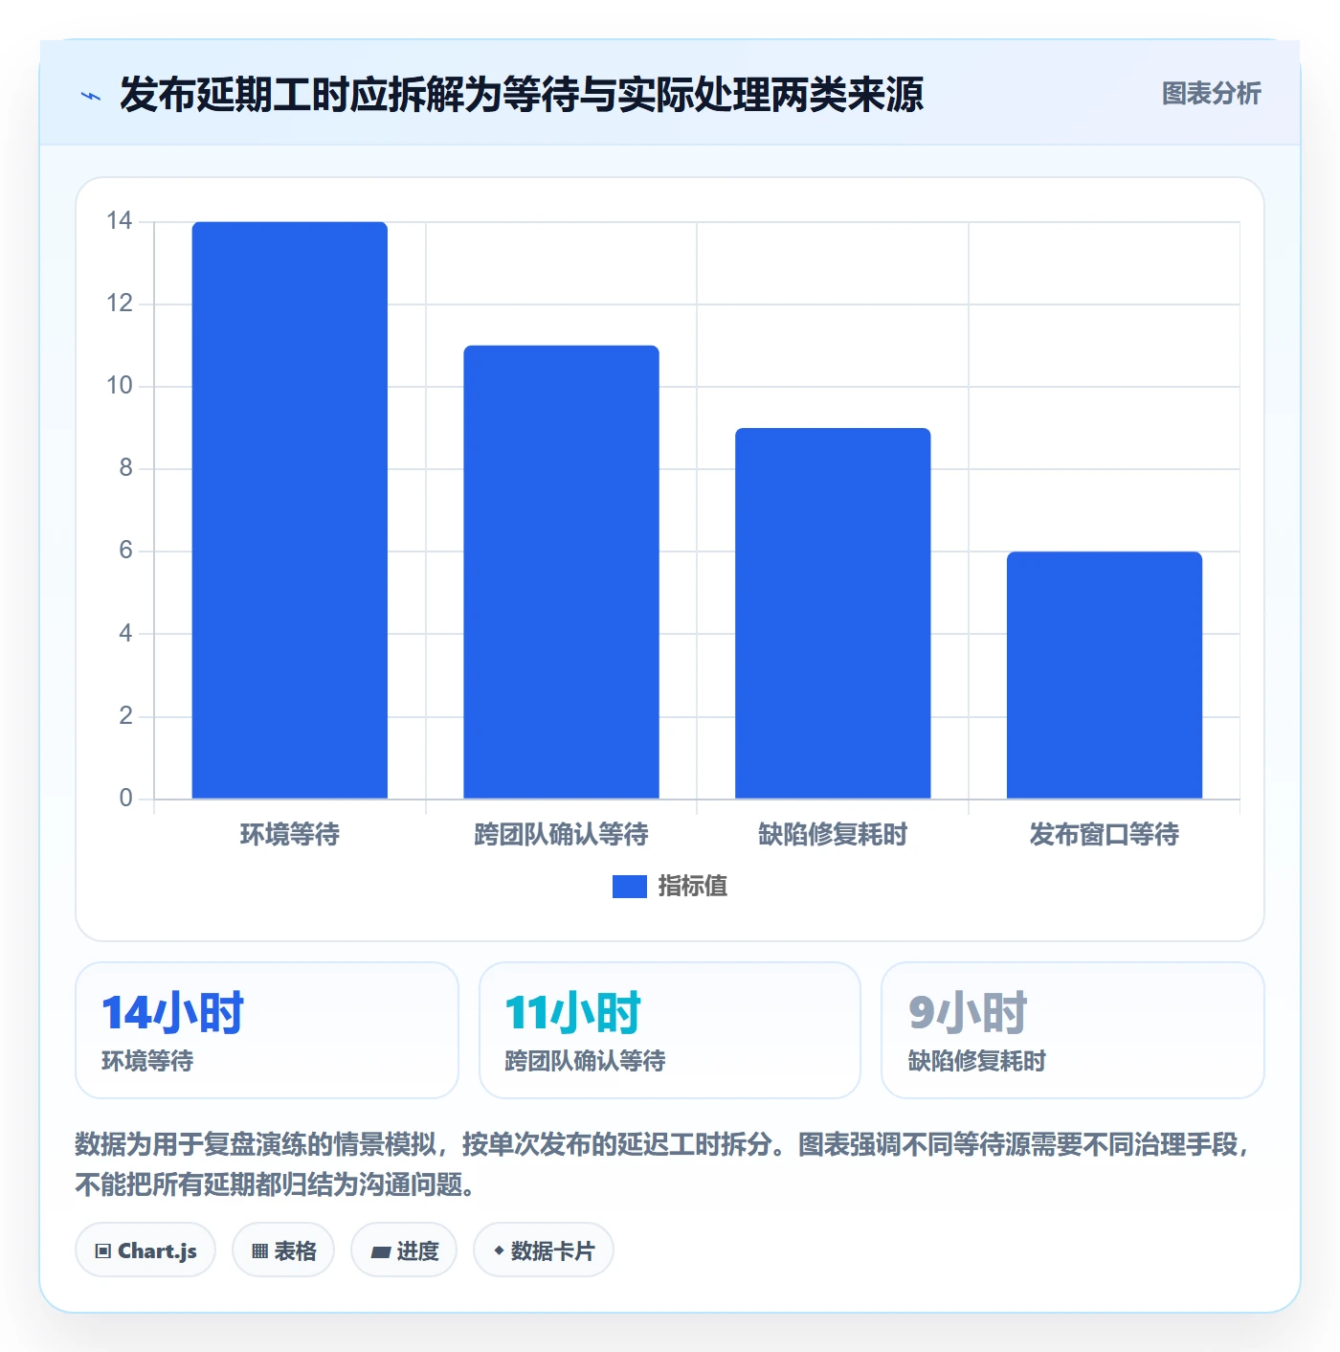The height and width of the screenshot is (1352, 1340).
Task: Click the 发布窗口等待 x-axis label
Action: (1105, 835)
